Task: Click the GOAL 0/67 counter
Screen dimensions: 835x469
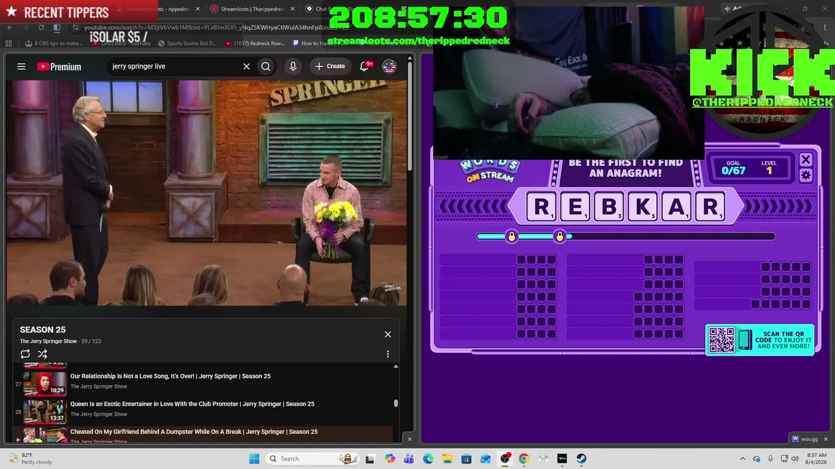Action: (x=733, y=168)
